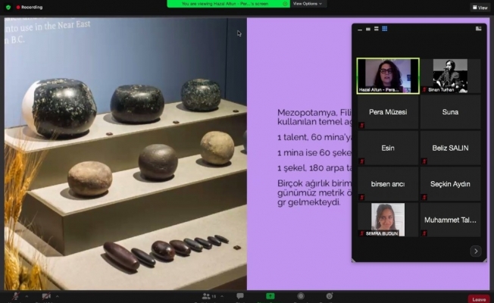Select Hazal Altun's video tile

[x=387, y=77]
